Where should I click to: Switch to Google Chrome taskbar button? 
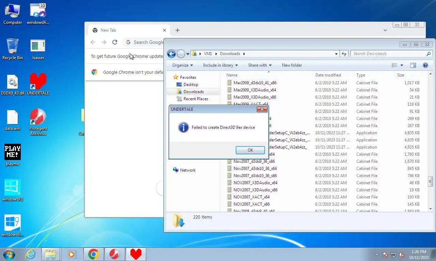93,254
